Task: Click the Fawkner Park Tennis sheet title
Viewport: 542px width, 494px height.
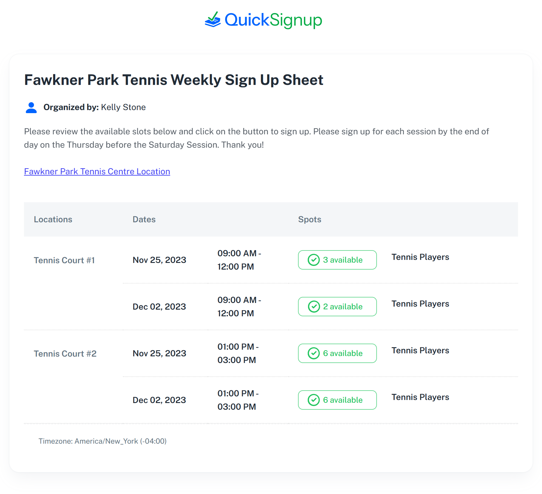Action: point(174,80)
